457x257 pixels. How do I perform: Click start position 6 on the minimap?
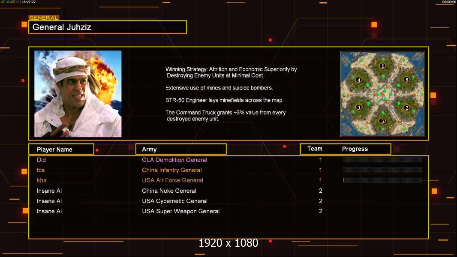click(406, 80)
